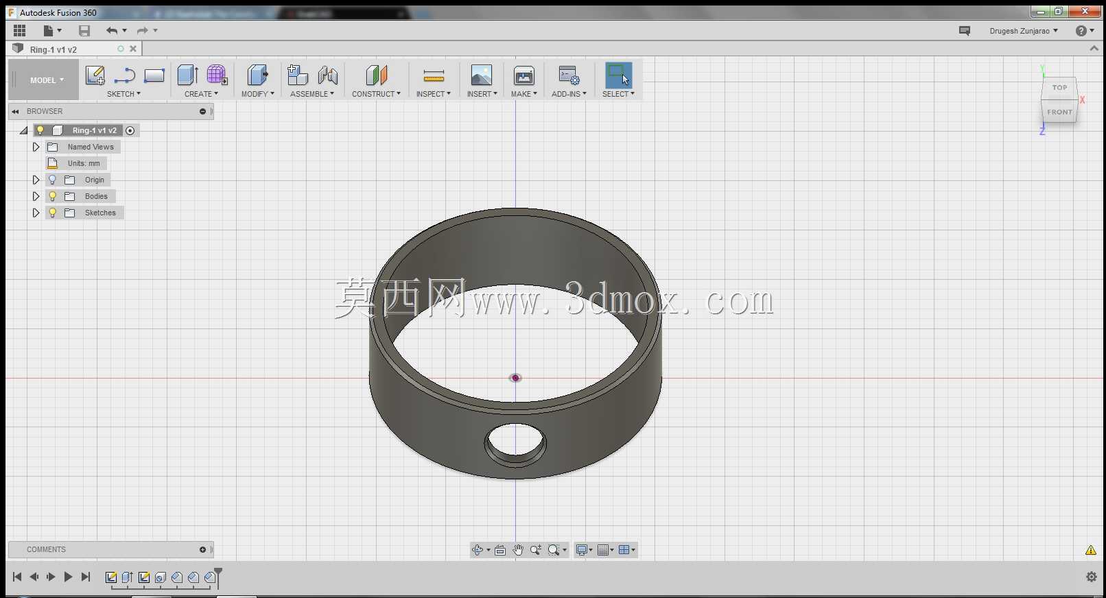Click the Select tool icon
The image size is (1106, 598).
tap(618, 75)
